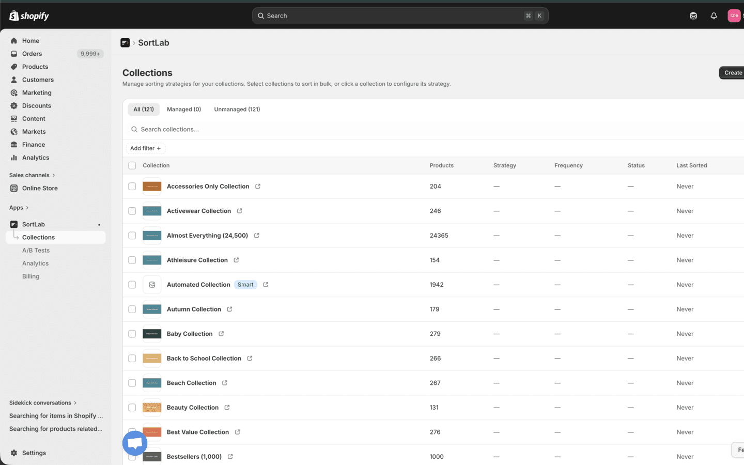The height and width of the screenshot is (465, 744).
Task: Open external link for Back to School Collection
Action: 250,358
